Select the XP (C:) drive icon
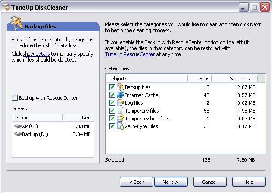272x193 pixels. click(x=18, y=126)
